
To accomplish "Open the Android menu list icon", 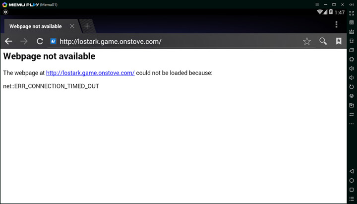I will 352,199.
